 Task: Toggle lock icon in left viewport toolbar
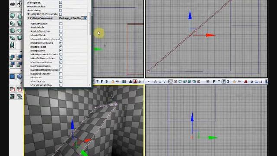point(113,81)
